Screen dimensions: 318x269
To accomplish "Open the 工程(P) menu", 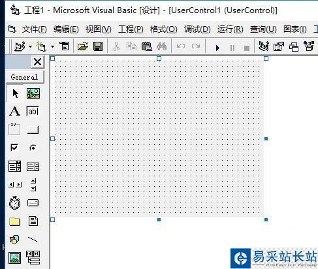I will (131, 29).
